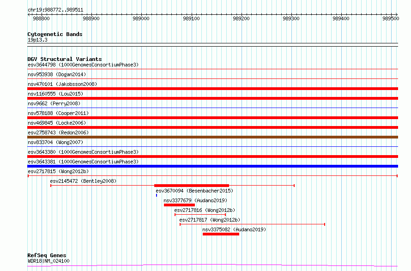Click the Cytogenetic Bands track heading
Screen dimensions: 411x271
[55, 34]
